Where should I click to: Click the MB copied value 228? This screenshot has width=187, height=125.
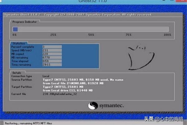52,54
